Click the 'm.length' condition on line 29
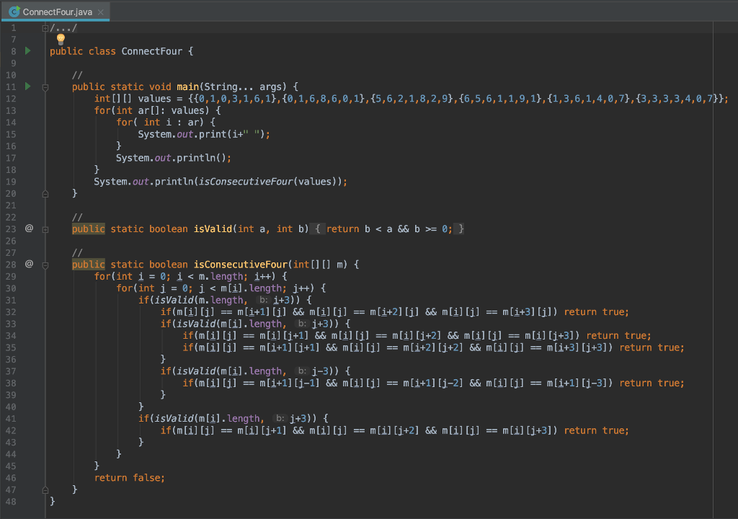This screenshot has height=519, width=738. pyautogui.click(x=221, y=277)
